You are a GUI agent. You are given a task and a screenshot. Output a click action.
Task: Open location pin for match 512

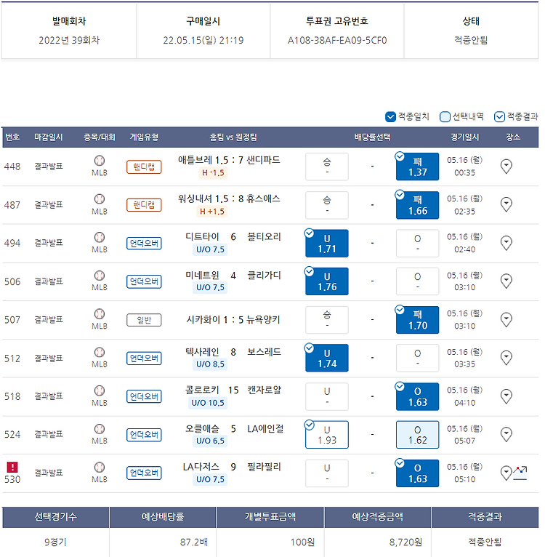tap(506, 358)
